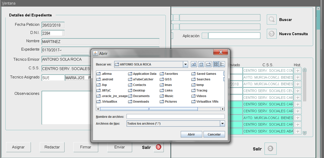This screenshot has height=158, width=324.
Task: Open the Ventana menu
Action: 9,3
